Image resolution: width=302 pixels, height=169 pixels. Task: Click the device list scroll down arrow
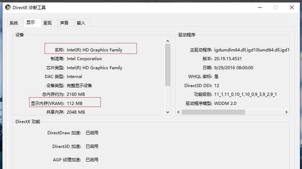coord(168,112)
